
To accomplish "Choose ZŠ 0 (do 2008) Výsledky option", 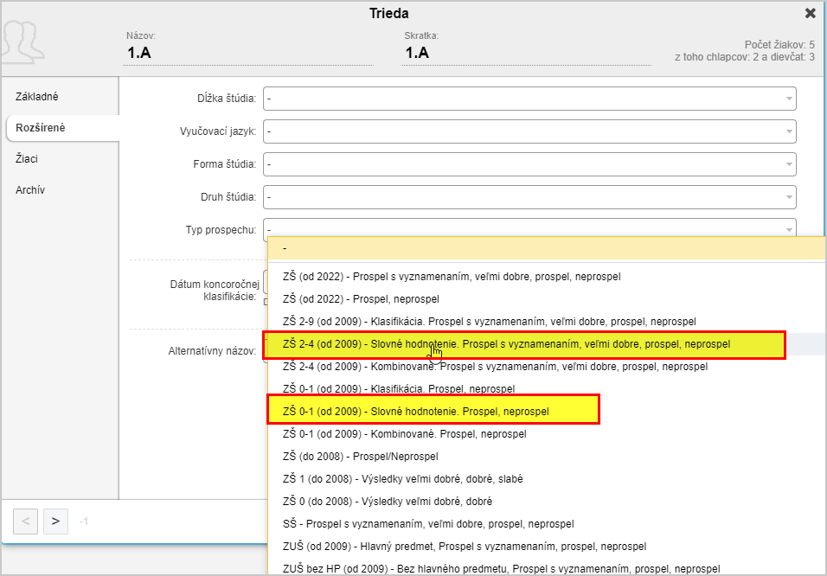I will (547, 501).
